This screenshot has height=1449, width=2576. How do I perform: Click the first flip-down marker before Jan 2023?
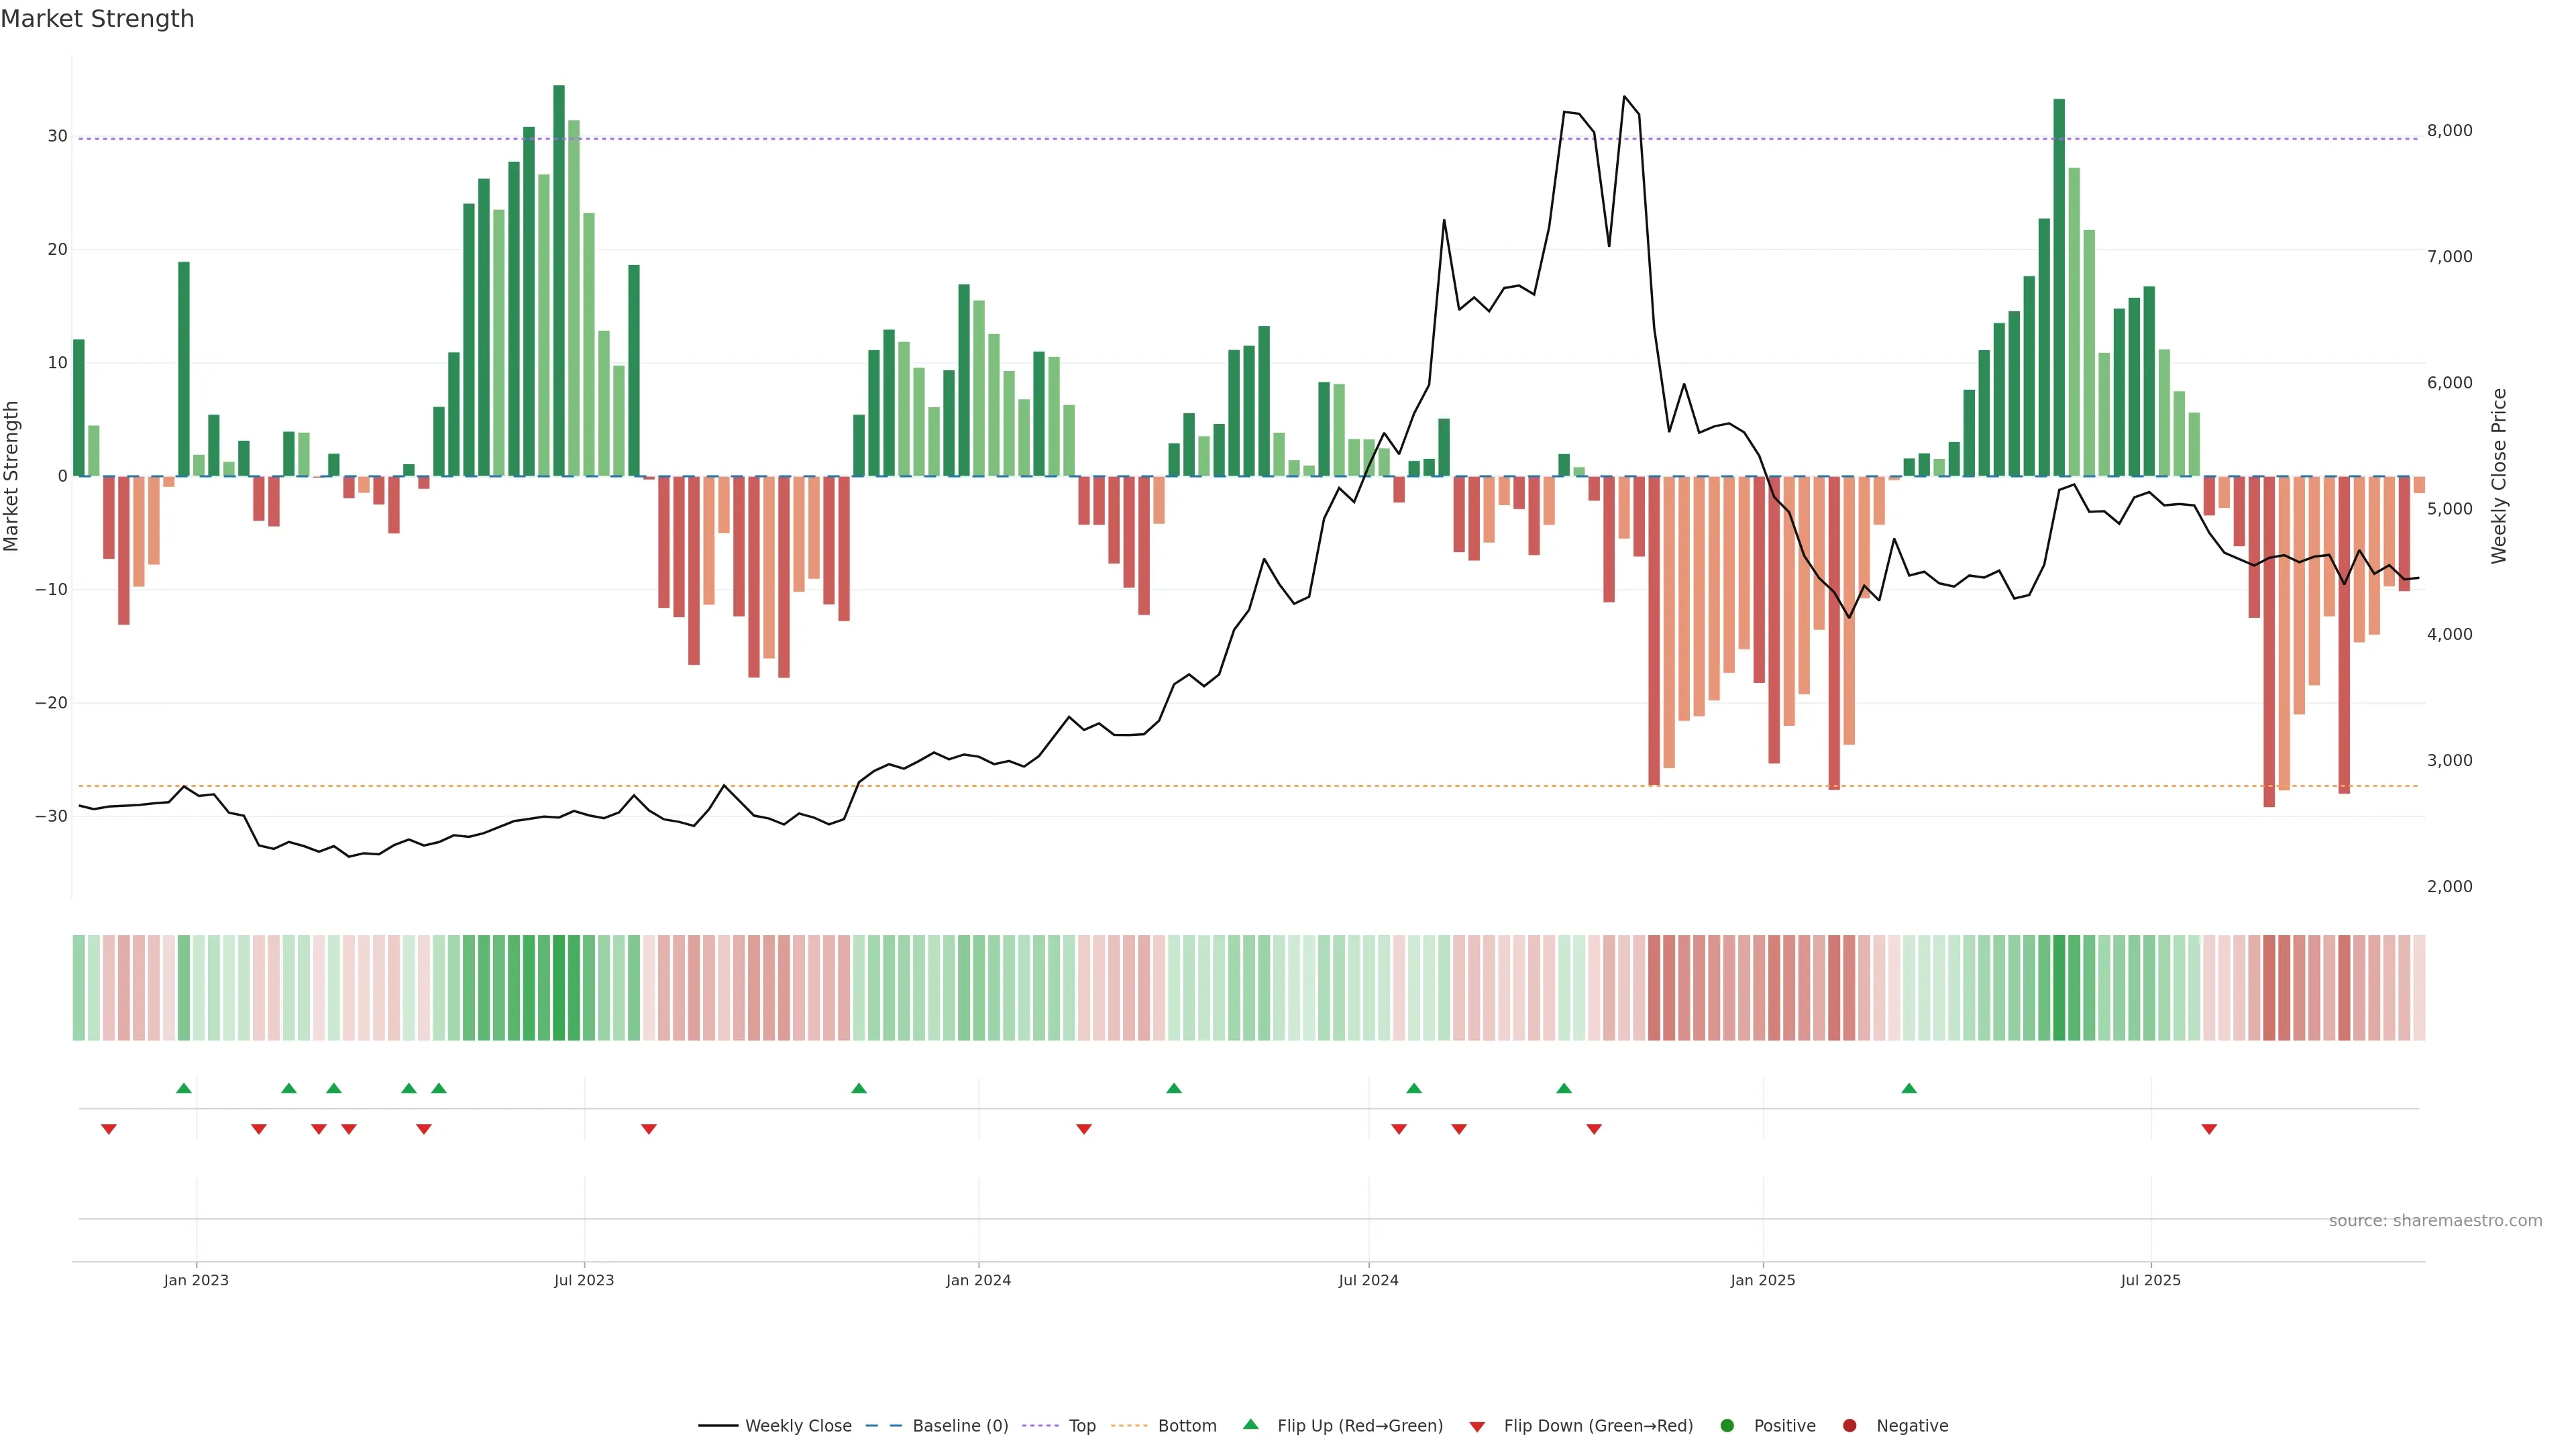109,1129
